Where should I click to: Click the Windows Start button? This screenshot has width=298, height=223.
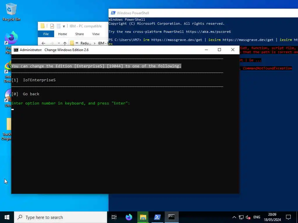click(7, 217)
